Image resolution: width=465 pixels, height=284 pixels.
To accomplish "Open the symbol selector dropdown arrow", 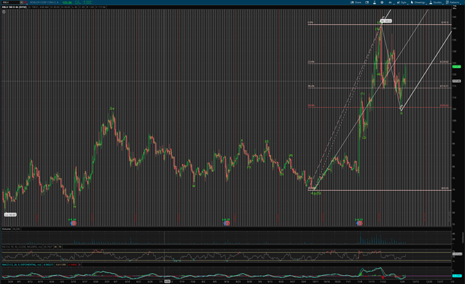I will [22, 3].
